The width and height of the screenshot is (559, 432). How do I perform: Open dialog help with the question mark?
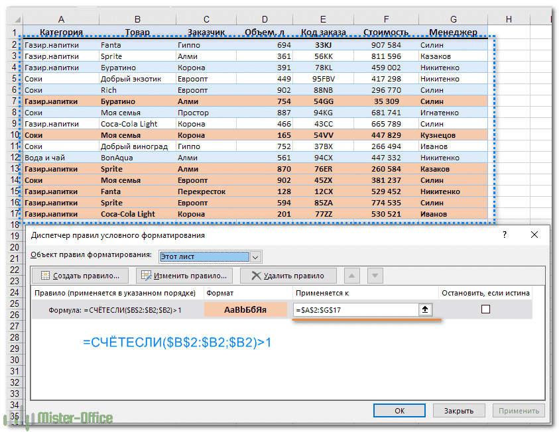(x=505, y=235)
